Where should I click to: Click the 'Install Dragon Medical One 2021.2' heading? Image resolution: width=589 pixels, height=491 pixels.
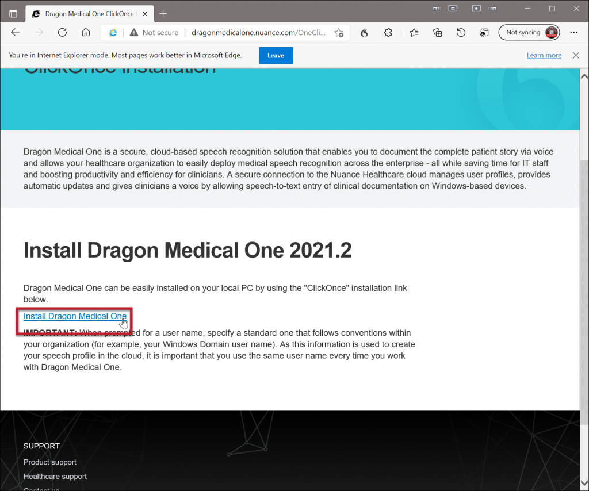point(188,250)
